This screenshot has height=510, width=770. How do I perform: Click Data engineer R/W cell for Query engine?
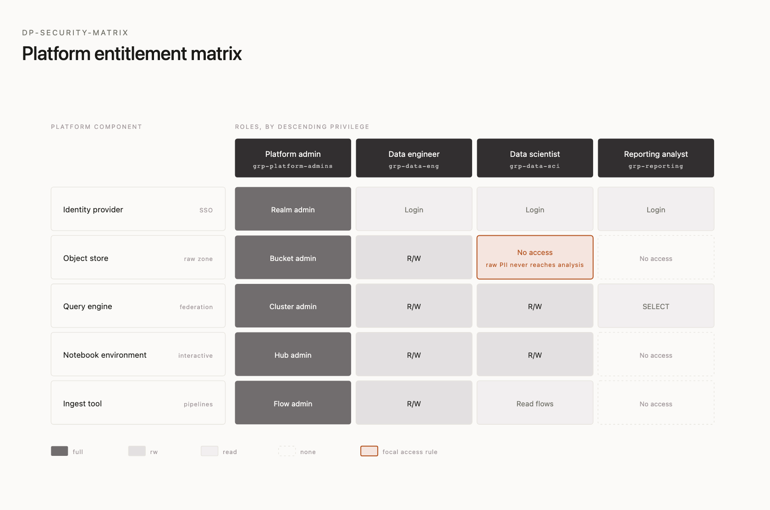(414, 305)
